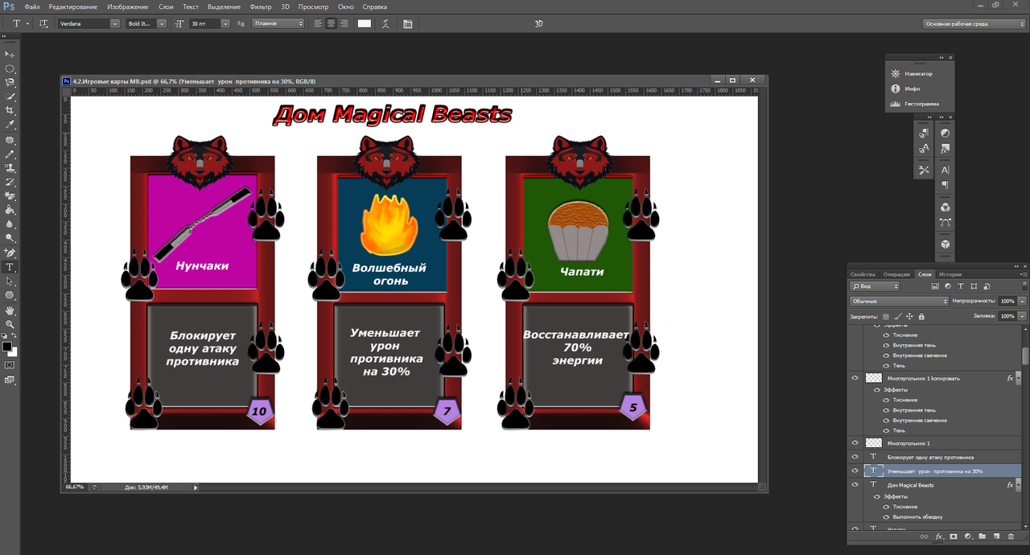Select the Elliptical Marquee tool

[10, 68]
